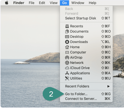Click the Home house icon
124x108 pixels.
[67, 47]
